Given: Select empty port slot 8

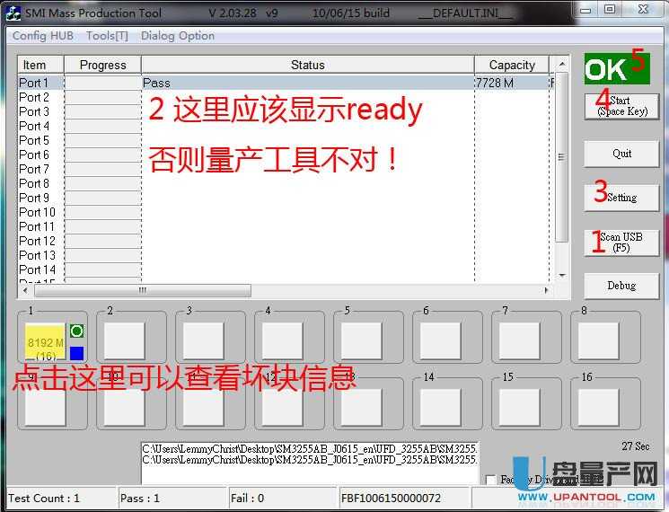Looking at the screenshot, I should click(x=597, y=340).
